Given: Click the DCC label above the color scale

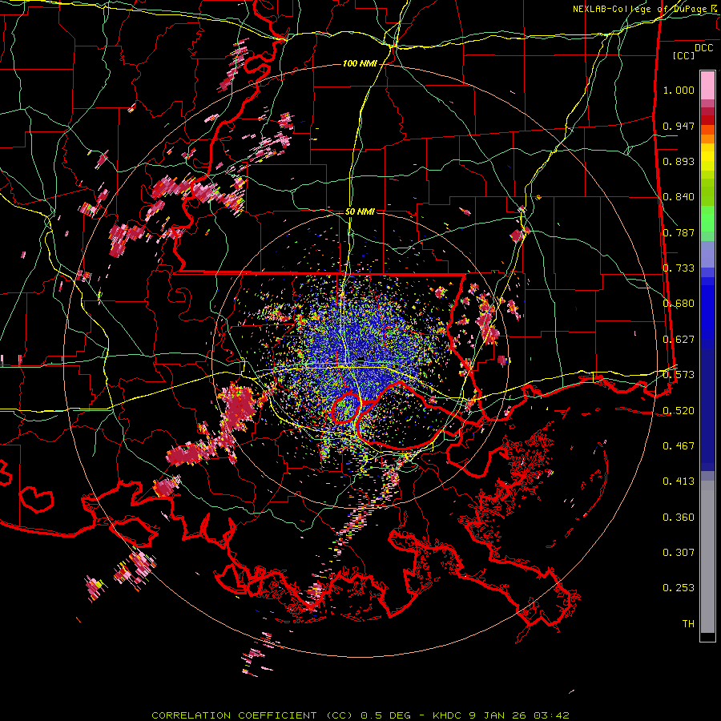Looking at the screenshot, I should 704,48.
